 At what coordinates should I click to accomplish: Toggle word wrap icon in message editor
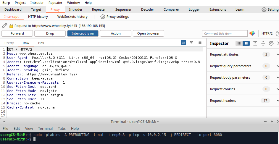(x=183, y=43)
